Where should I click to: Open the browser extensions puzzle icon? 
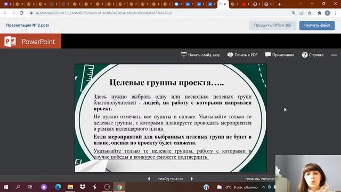point(319,13)
